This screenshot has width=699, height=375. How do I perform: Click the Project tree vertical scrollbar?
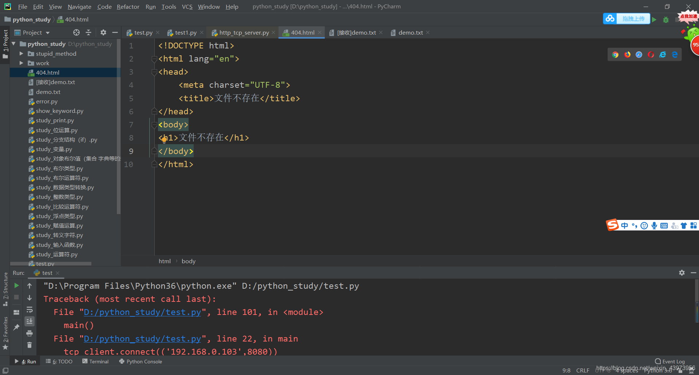[x=118, y=127]
